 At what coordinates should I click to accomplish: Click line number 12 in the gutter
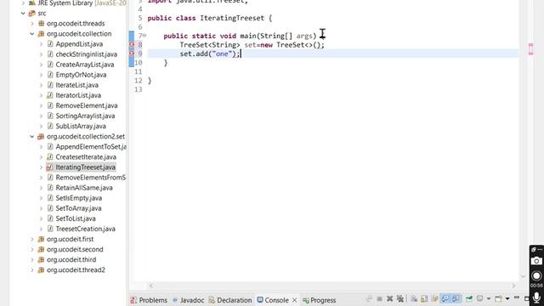pyautogui.click(x=139, y=81)
